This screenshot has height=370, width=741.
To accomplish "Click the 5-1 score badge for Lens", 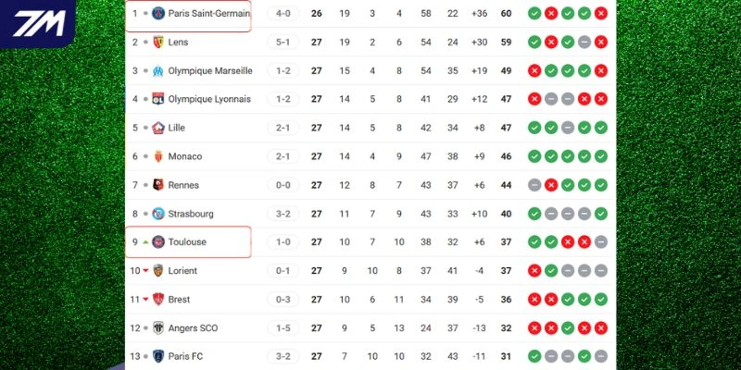I will tap(283, 43).
